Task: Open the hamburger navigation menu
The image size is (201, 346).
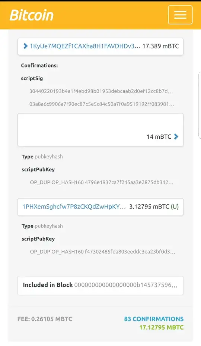Action: (x=180, y=15)
